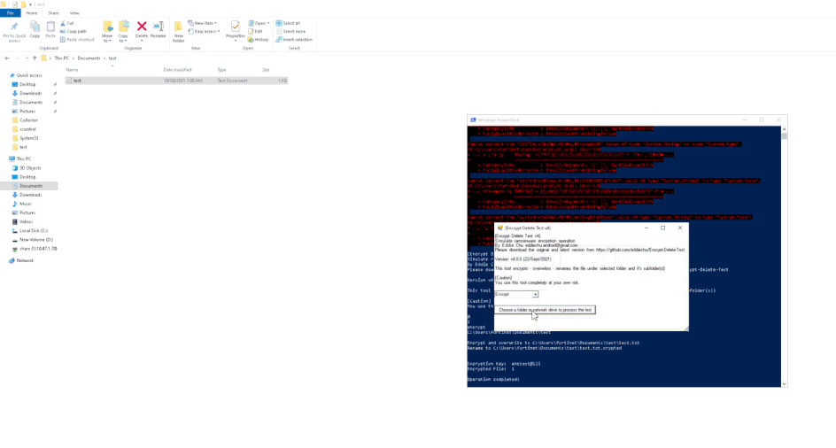
Task: Click Documents in the address breadcrumb
Action: click(x=89, y=58)
